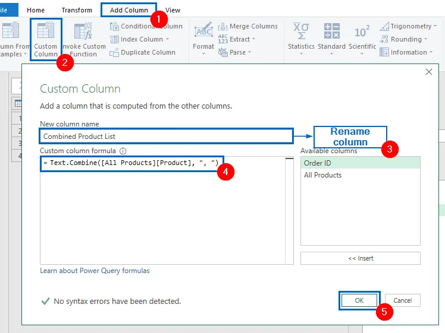The height and width of the screenshot is (333, 445).
Task: Click the Parse icon
Action: point(223,52)
